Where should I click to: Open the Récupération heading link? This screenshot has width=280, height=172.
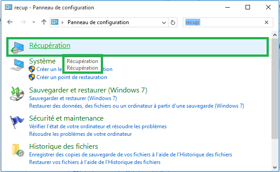[50, 46]
